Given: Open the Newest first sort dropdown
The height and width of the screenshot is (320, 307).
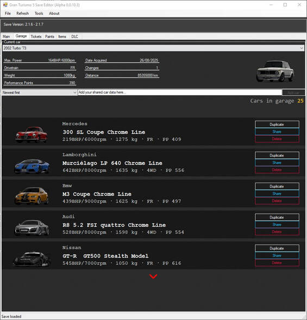Looking at the screenshot, I should (40, 93).
